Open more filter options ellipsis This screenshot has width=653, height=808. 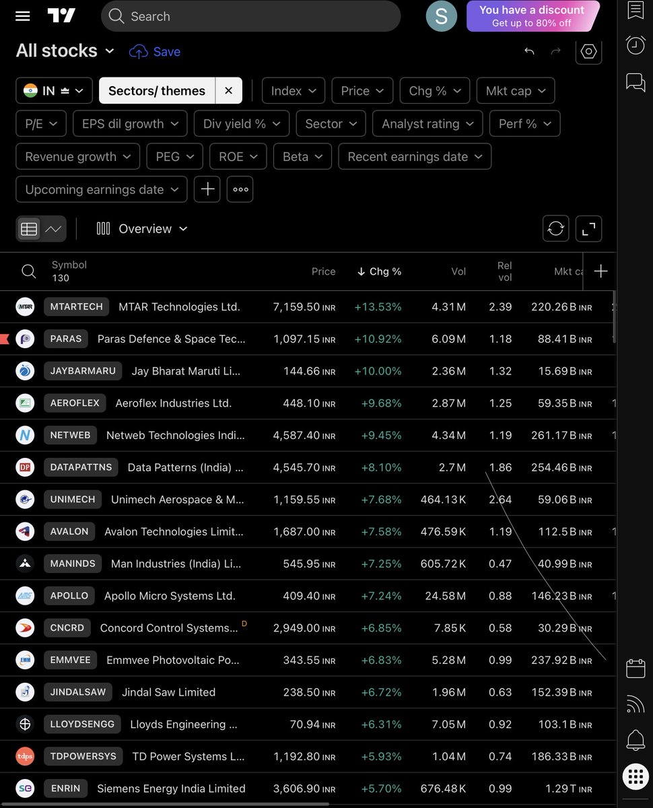[x=240, y=190]
